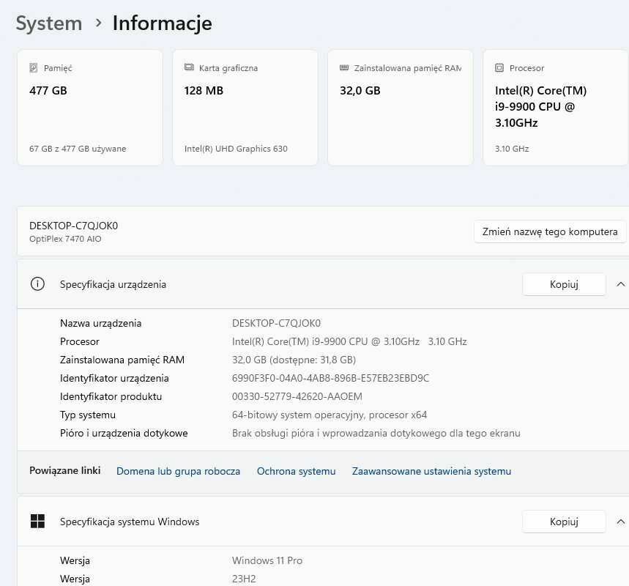Copy device specifications with Kopiuj button
629x586 pixels.
click(564, 284)
